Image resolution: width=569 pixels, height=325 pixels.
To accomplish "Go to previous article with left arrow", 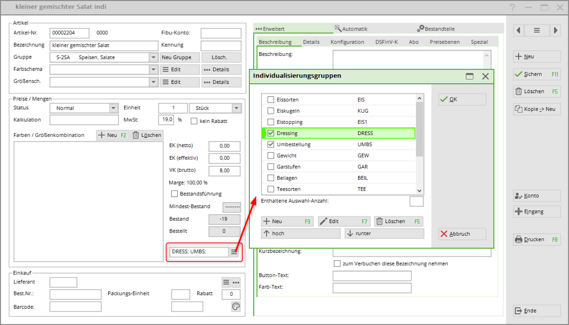I will (519, 31).
